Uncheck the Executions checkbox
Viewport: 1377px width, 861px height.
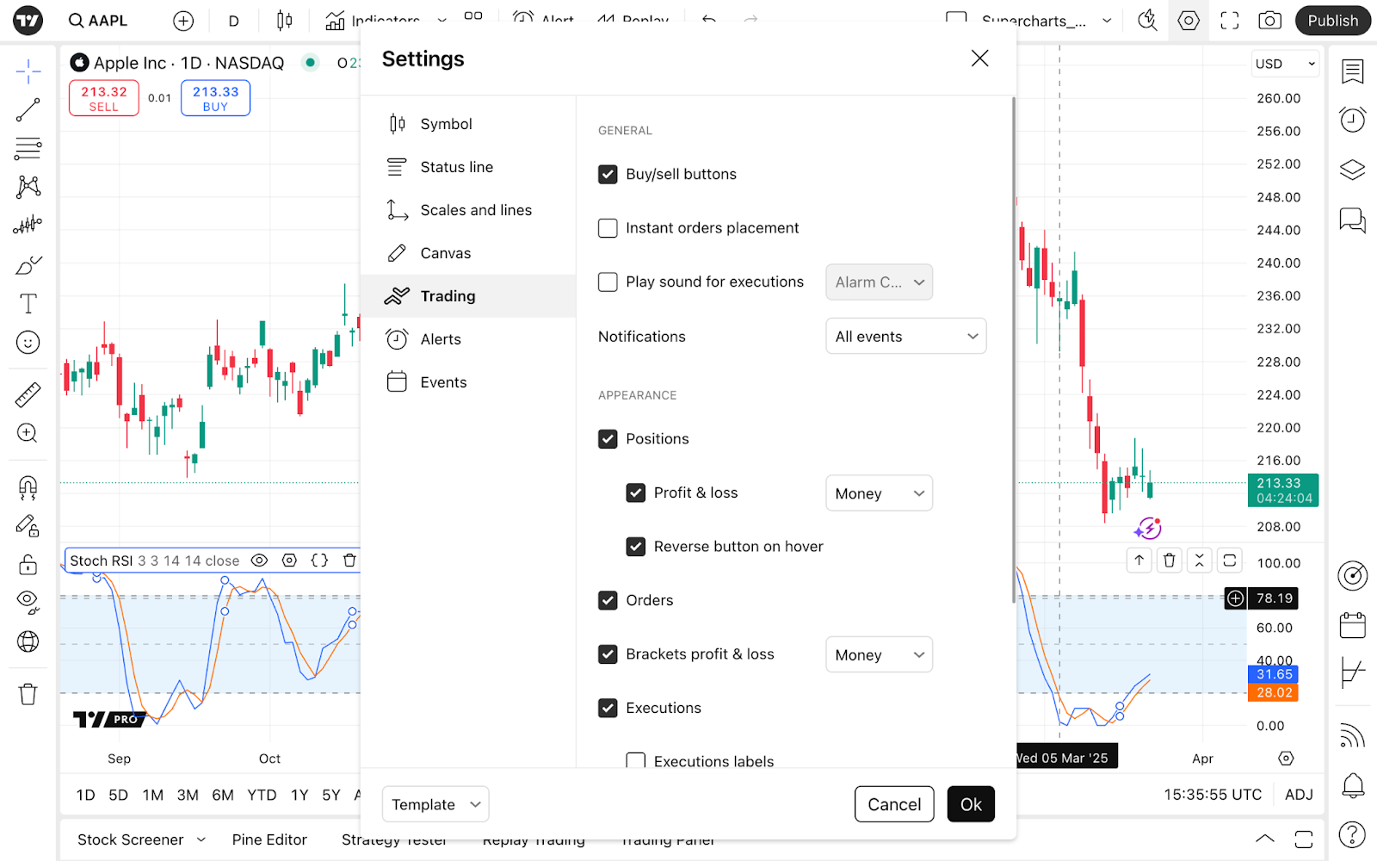[x=608, y=708]
